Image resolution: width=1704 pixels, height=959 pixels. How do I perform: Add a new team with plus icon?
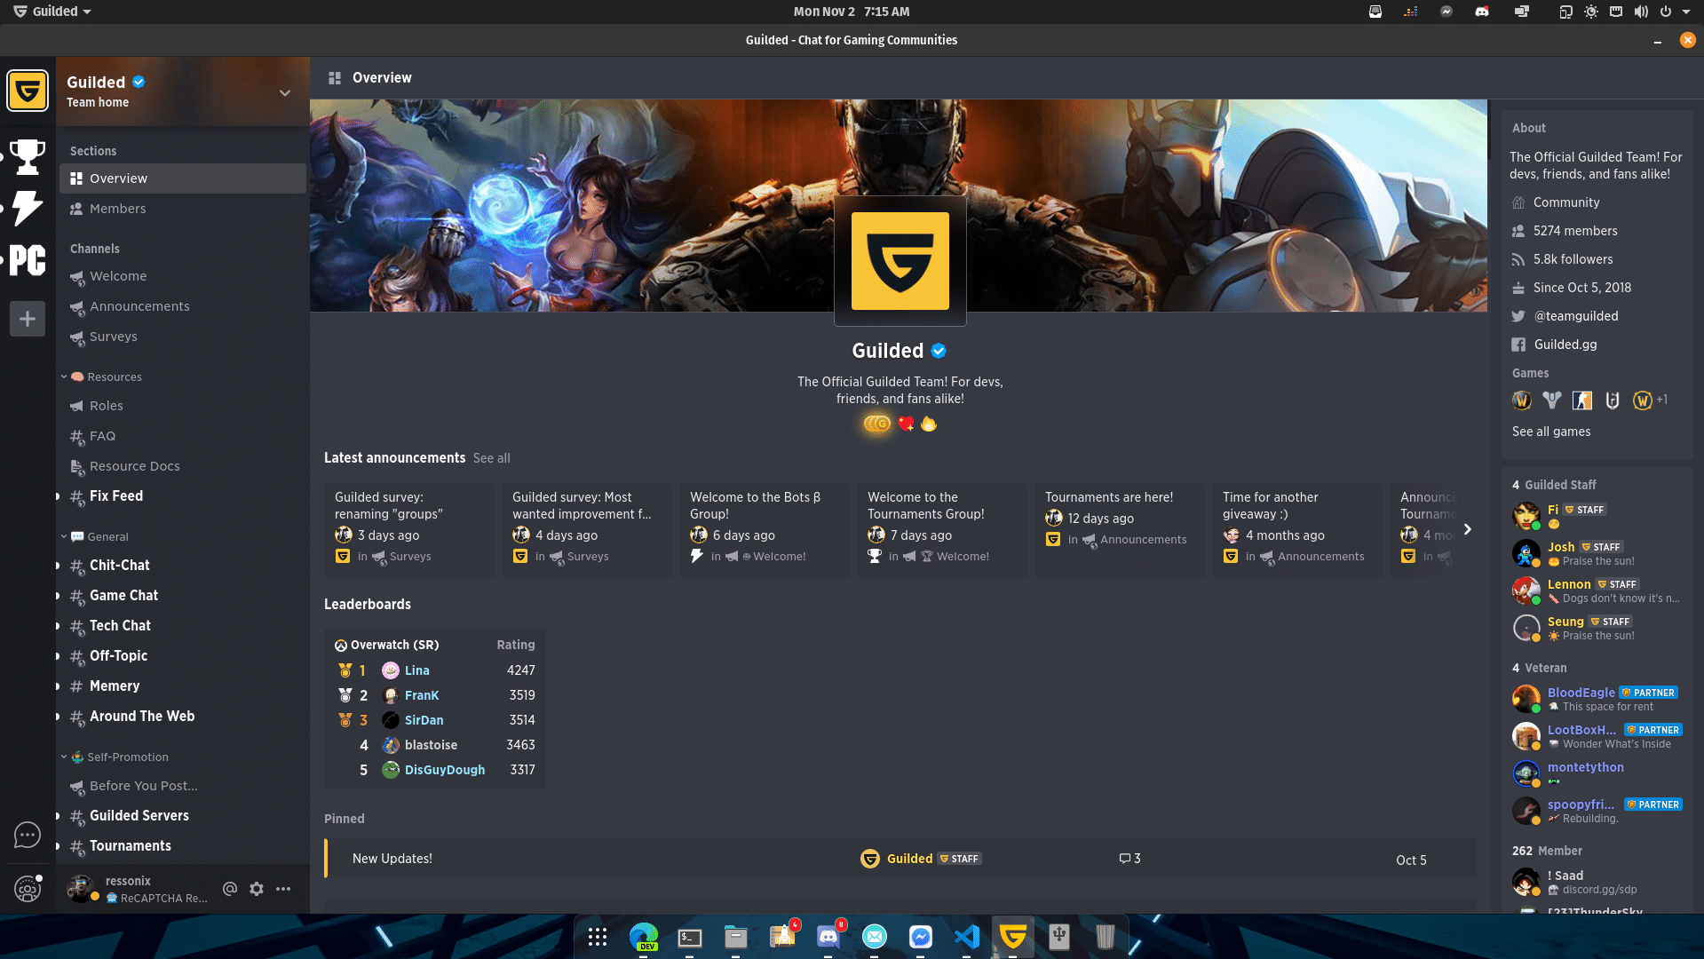[x=28, y=319]
